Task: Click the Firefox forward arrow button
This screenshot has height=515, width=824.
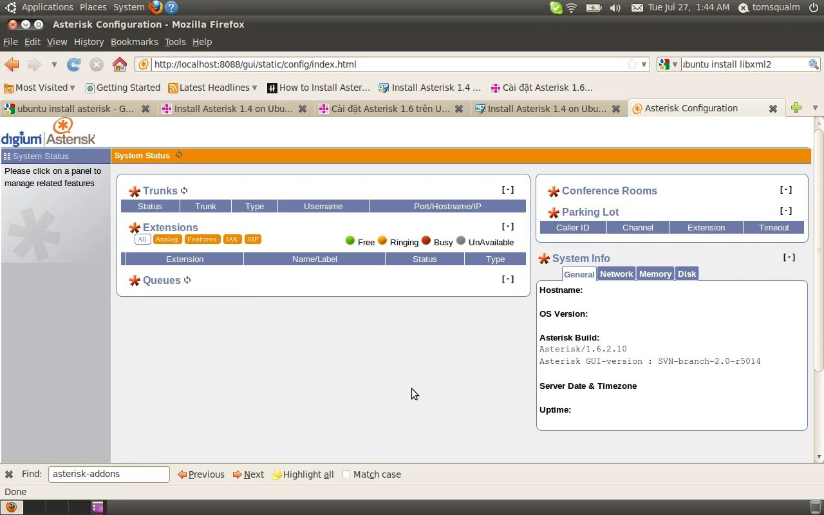Action: (34, 64)
